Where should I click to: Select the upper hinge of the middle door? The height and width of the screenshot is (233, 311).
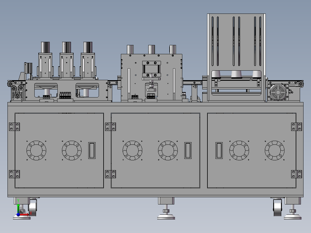110,127
